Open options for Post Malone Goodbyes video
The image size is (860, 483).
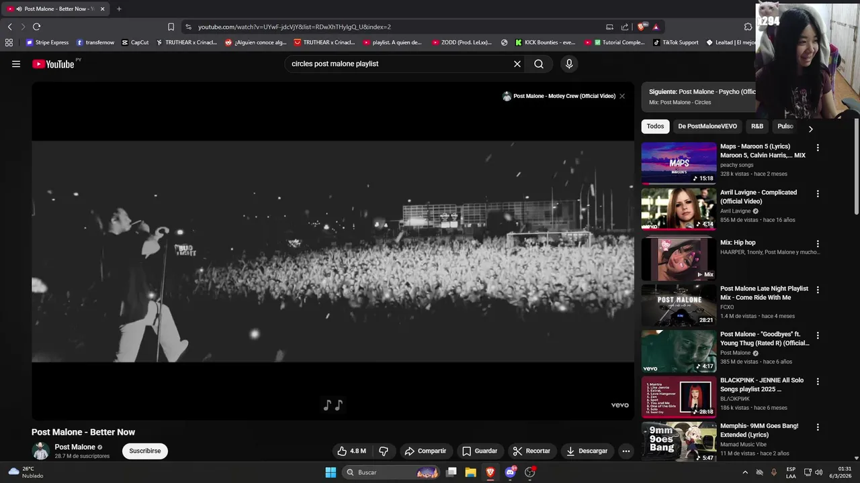818,335
